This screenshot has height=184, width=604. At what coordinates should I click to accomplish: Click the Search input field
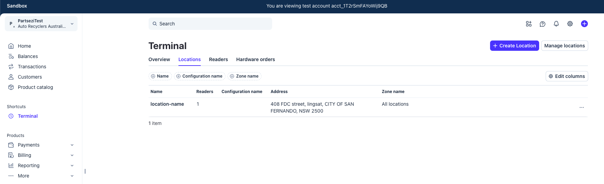210,24
